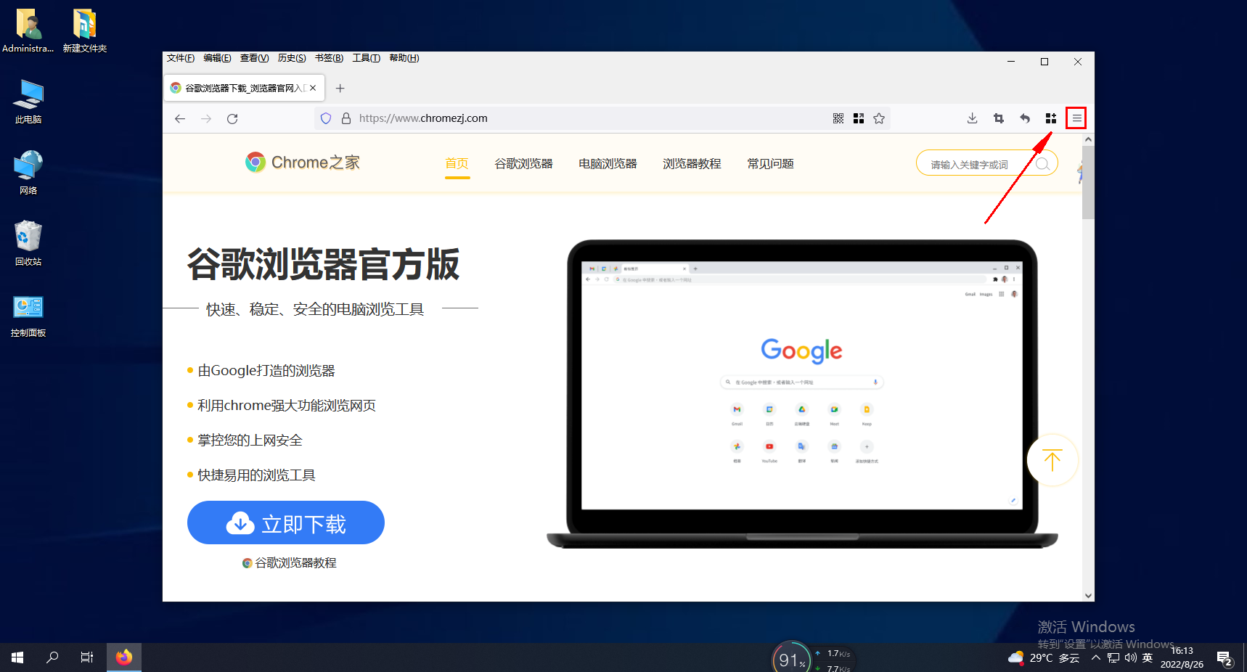1247x672 pixels.
Task: Click the scrollbar down arrow
Action: [1088, 595]
